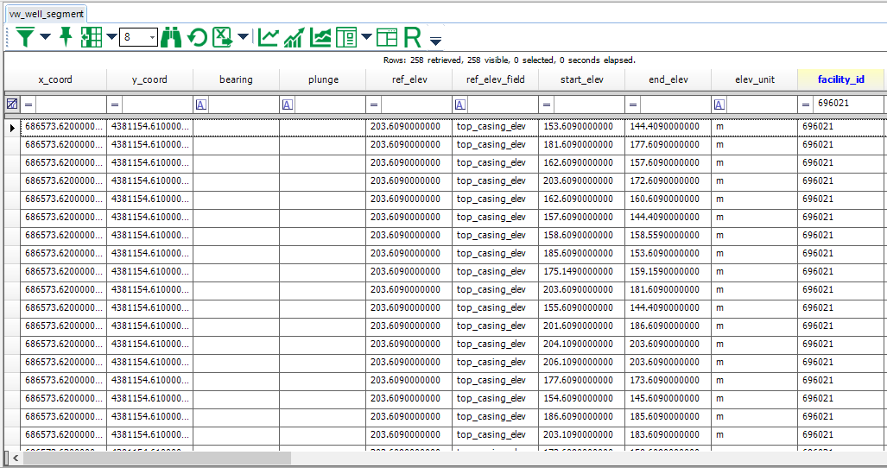Click the area chart icon
The image size is (887, 468).
coord(321,37)
